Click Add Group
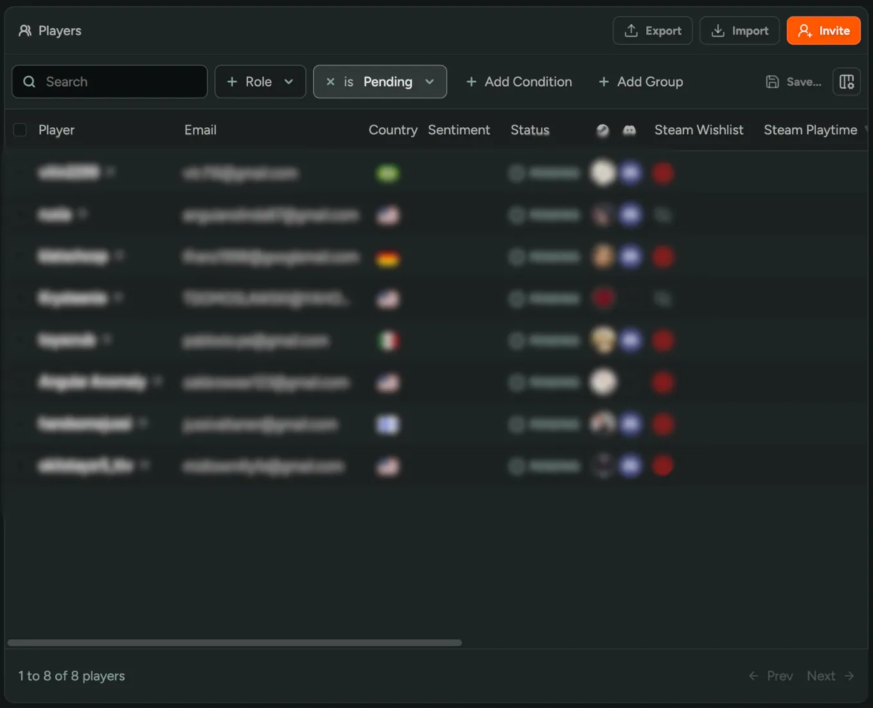Screen dimensions: 873x708 [x=640, y=82]
